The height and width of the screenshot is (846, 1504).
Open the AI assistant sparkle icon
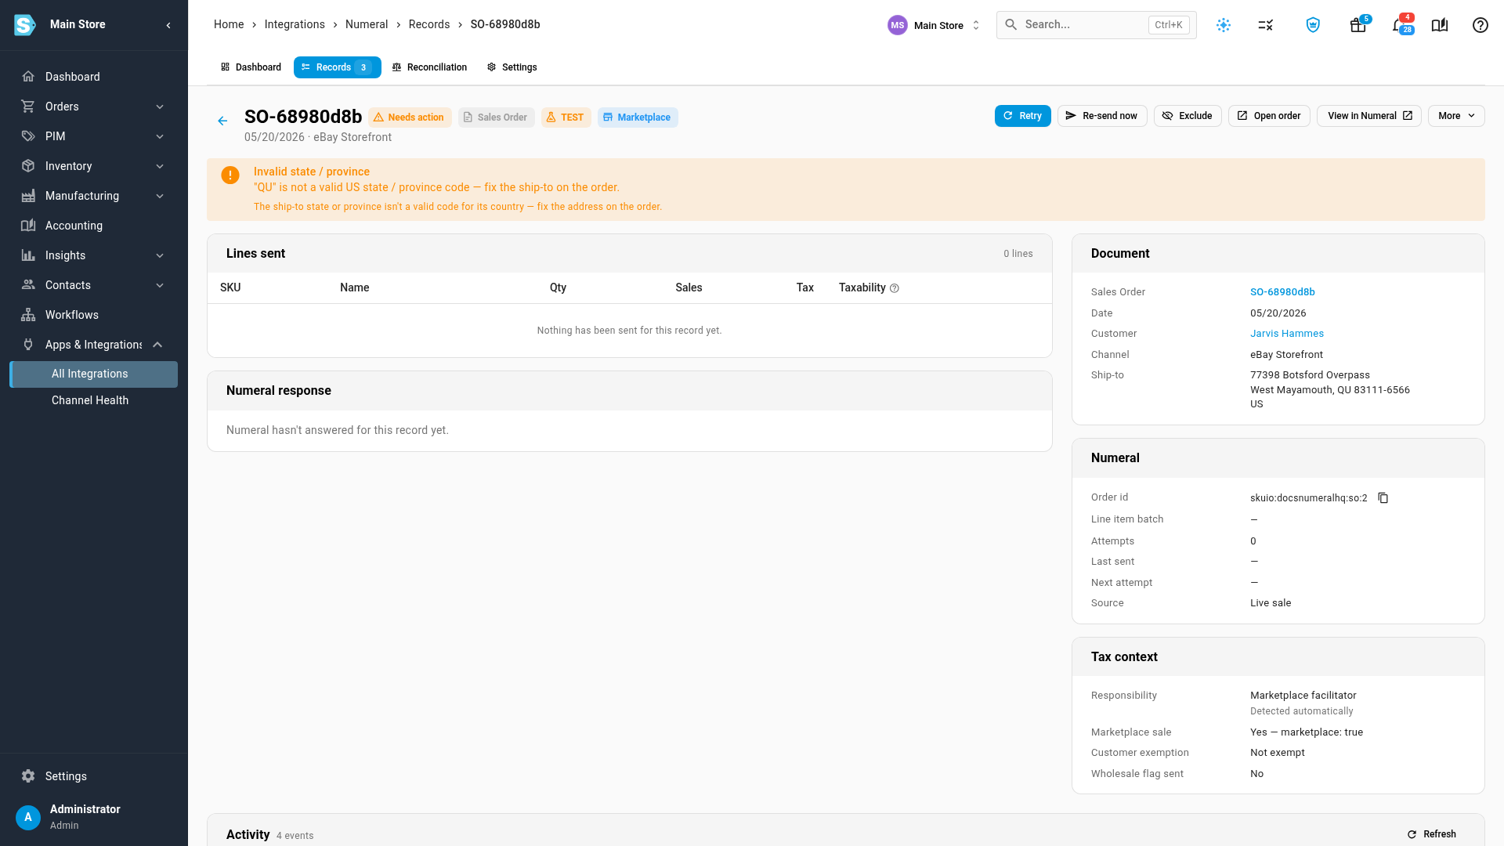tap(1224, 25)
